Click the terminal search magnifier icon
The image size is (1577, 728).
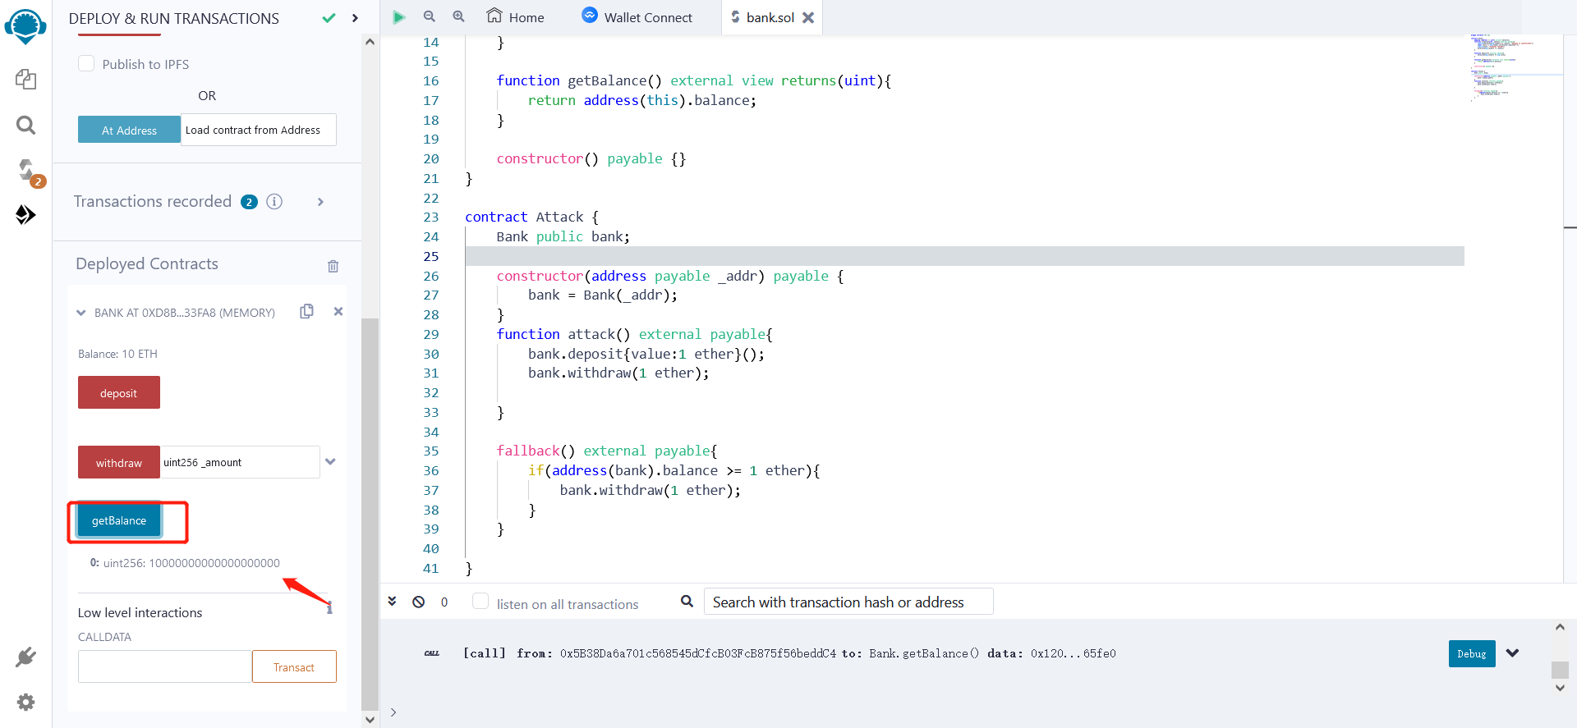pos(687,602)
